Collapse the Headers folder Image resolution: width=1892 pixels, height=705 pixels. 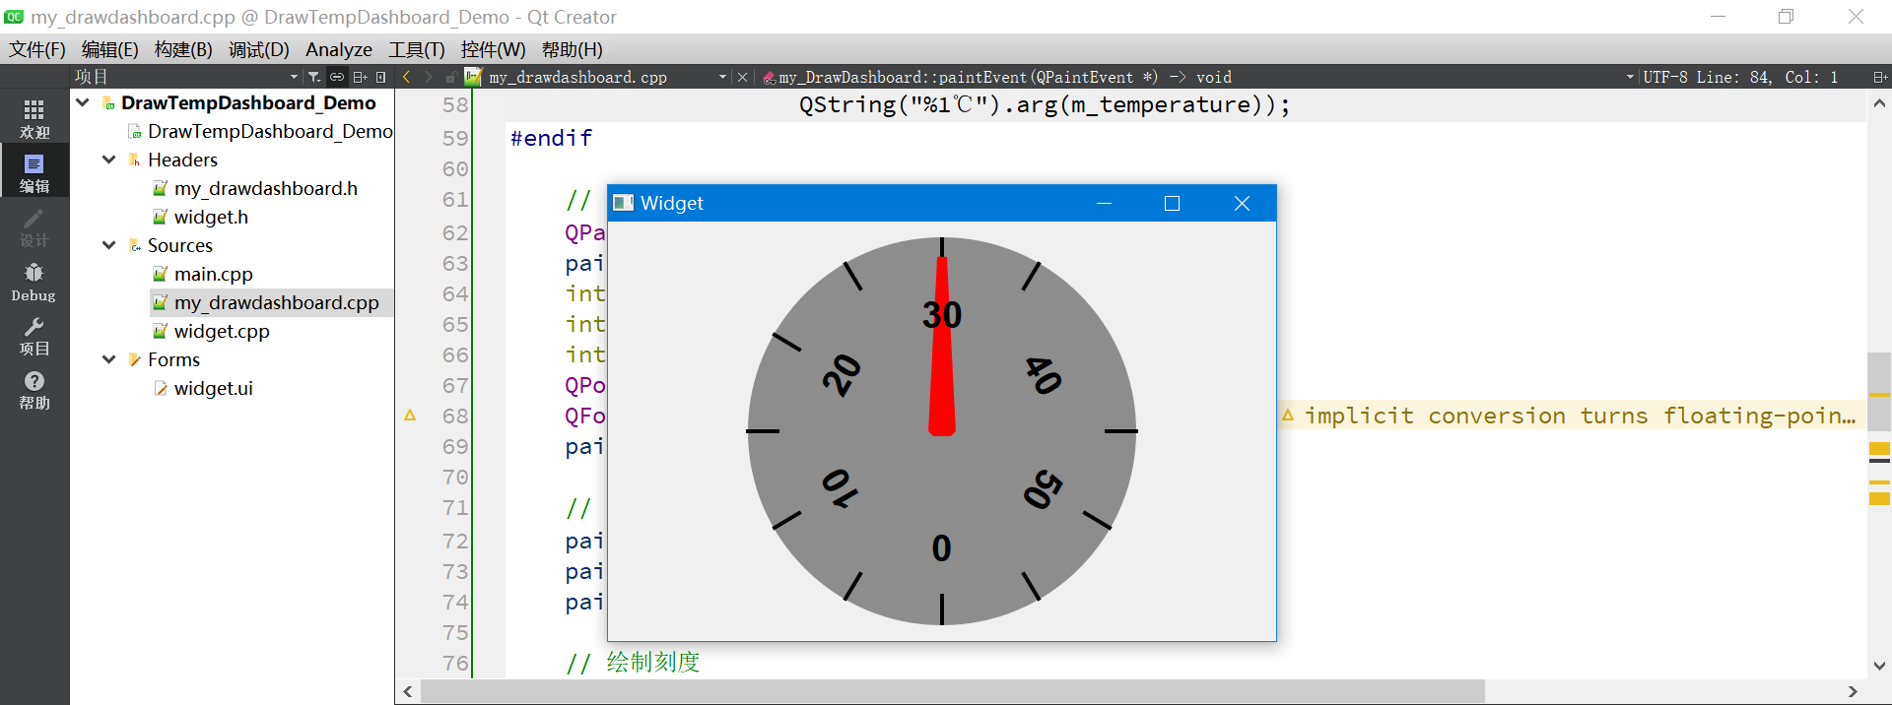pos(109,160)
